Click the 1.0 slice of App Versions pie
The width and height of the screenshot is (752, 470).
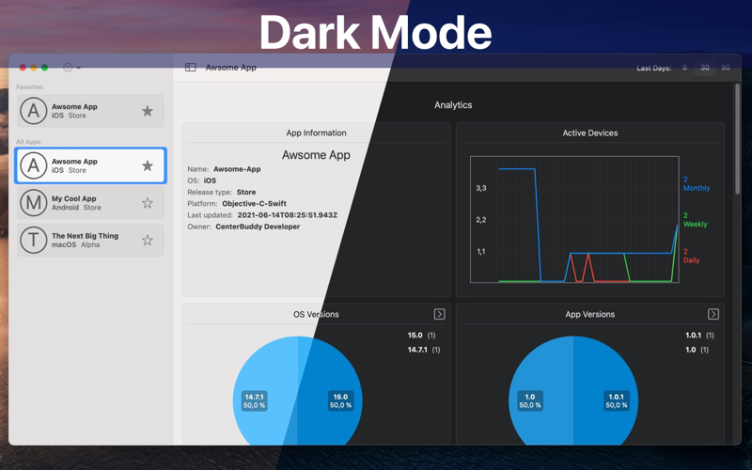point(540,393)
